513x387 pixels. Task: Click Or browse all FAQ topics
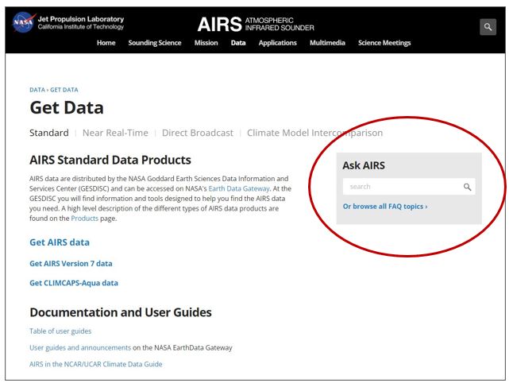(x=385, y=207)
